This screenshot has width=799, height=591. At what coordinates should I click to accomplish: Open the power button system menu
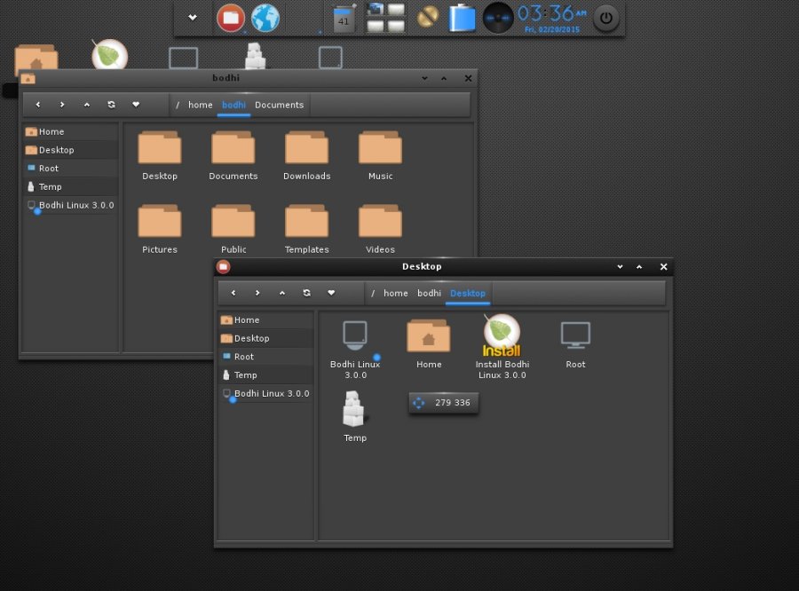click(605, 18)
